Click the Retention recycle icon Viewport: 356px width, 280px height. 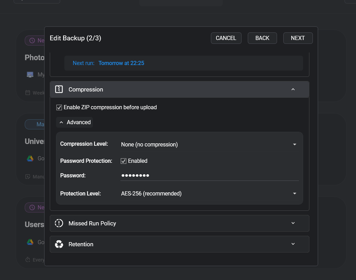click(59, 244)
